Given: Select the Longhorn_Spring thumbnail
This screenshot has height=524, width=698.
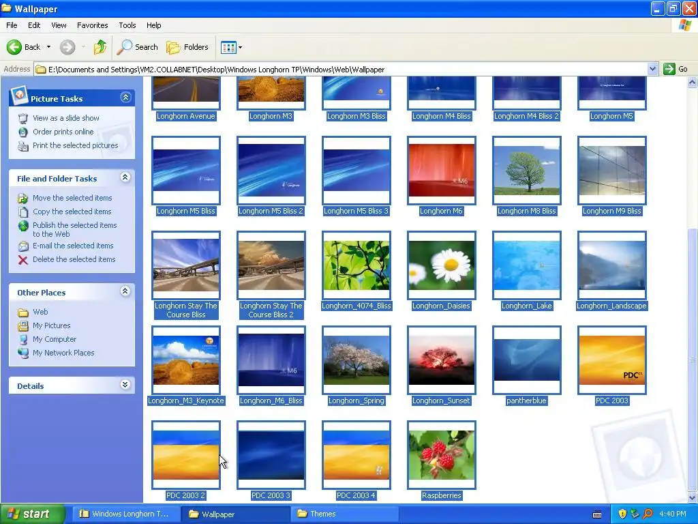Looking at the screenshot, I should point(356,360).
